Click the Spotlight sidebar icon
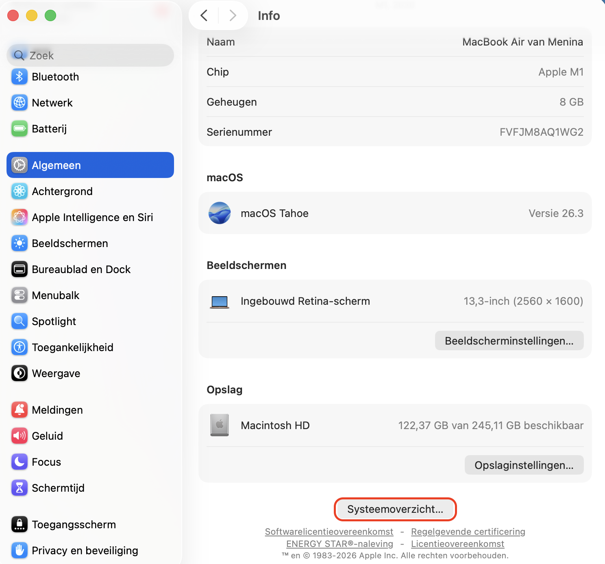Viewport: 605px width, 564px height. [19, 321]
